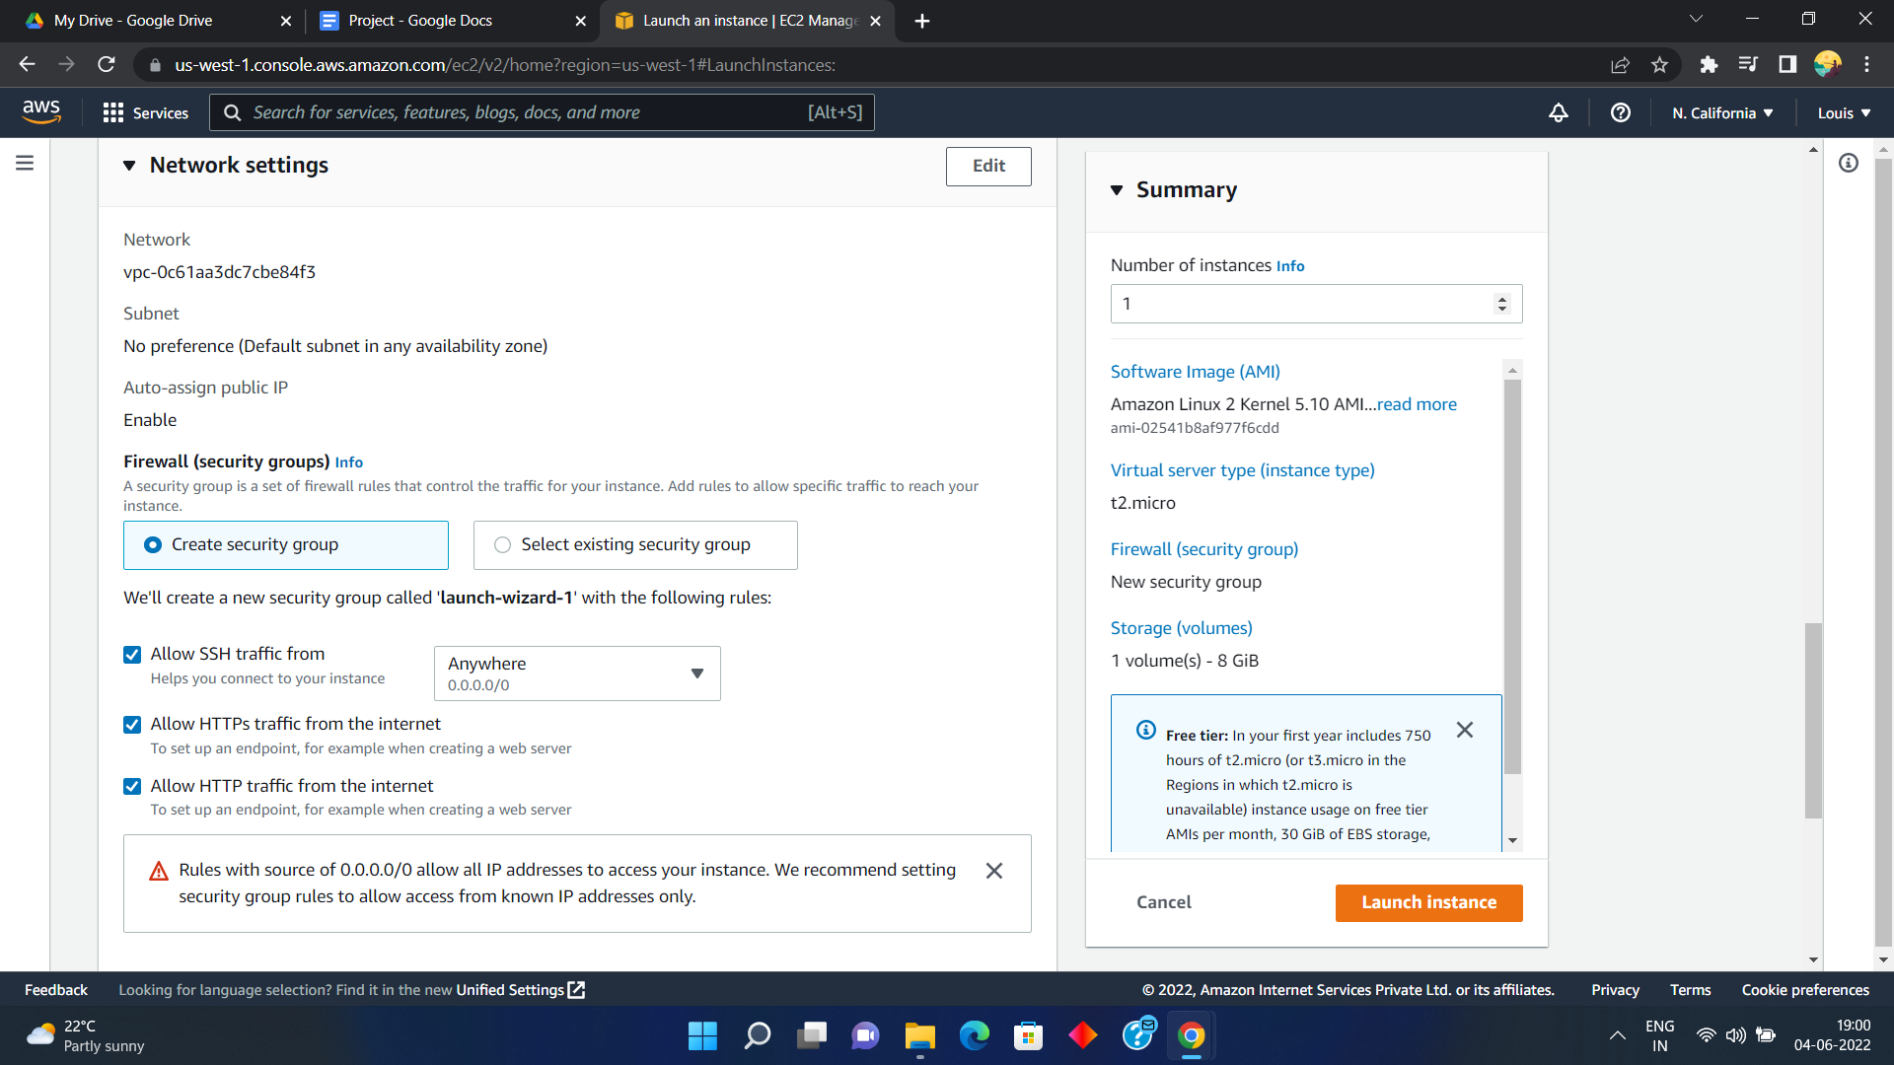
Task: Dismiss the 0.0.0.0/0 security warning
Action: tap(993, 871)
